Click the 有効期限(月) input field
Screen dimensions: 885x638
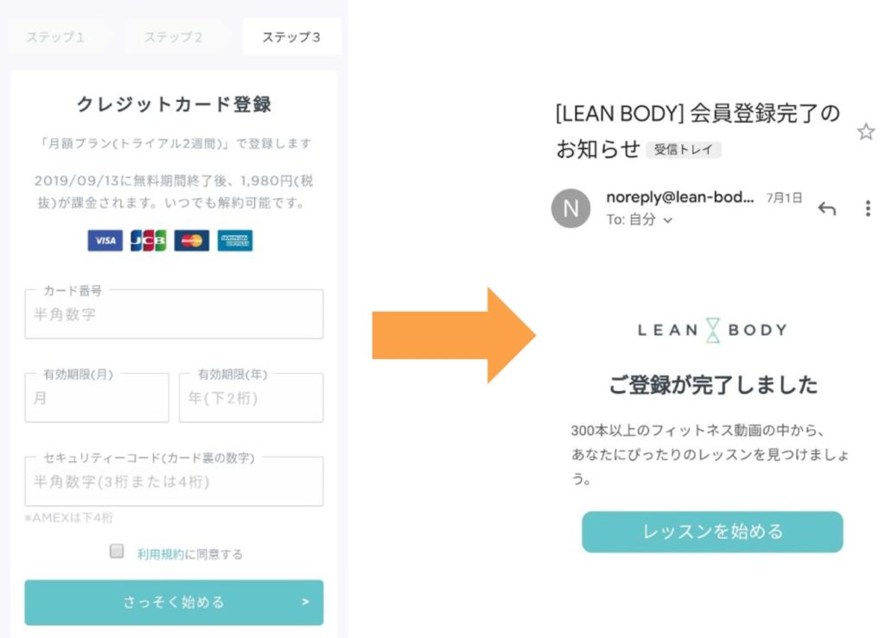(97, 398)
